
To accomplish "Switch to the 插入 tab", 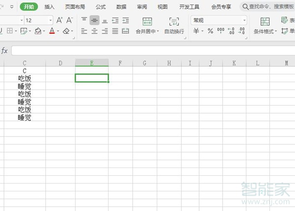I will tap(49, 7).
